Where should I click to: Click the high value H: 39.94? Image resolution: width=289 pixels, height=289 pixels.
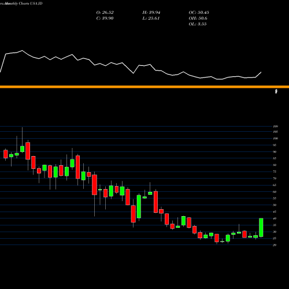tap(151, 13)
